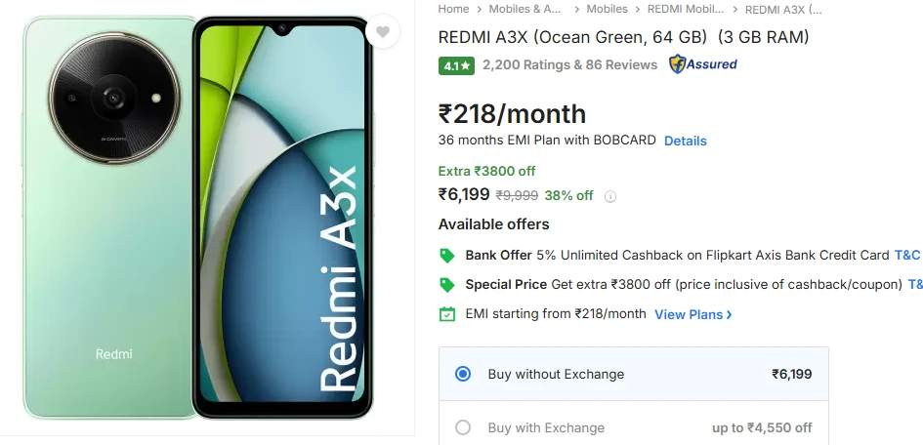Go to Mobiles breadcrumb
The height and width of the screenshot is (445, 923).
pyautogui.click(x=607, y=9)
